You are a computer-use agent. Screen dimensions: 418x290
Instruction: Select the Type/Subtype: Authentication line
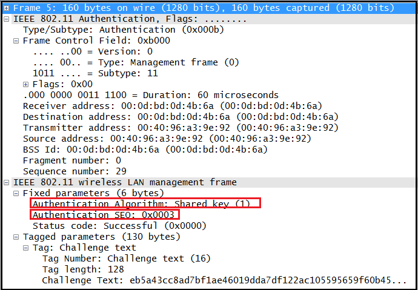click(102, 30)
